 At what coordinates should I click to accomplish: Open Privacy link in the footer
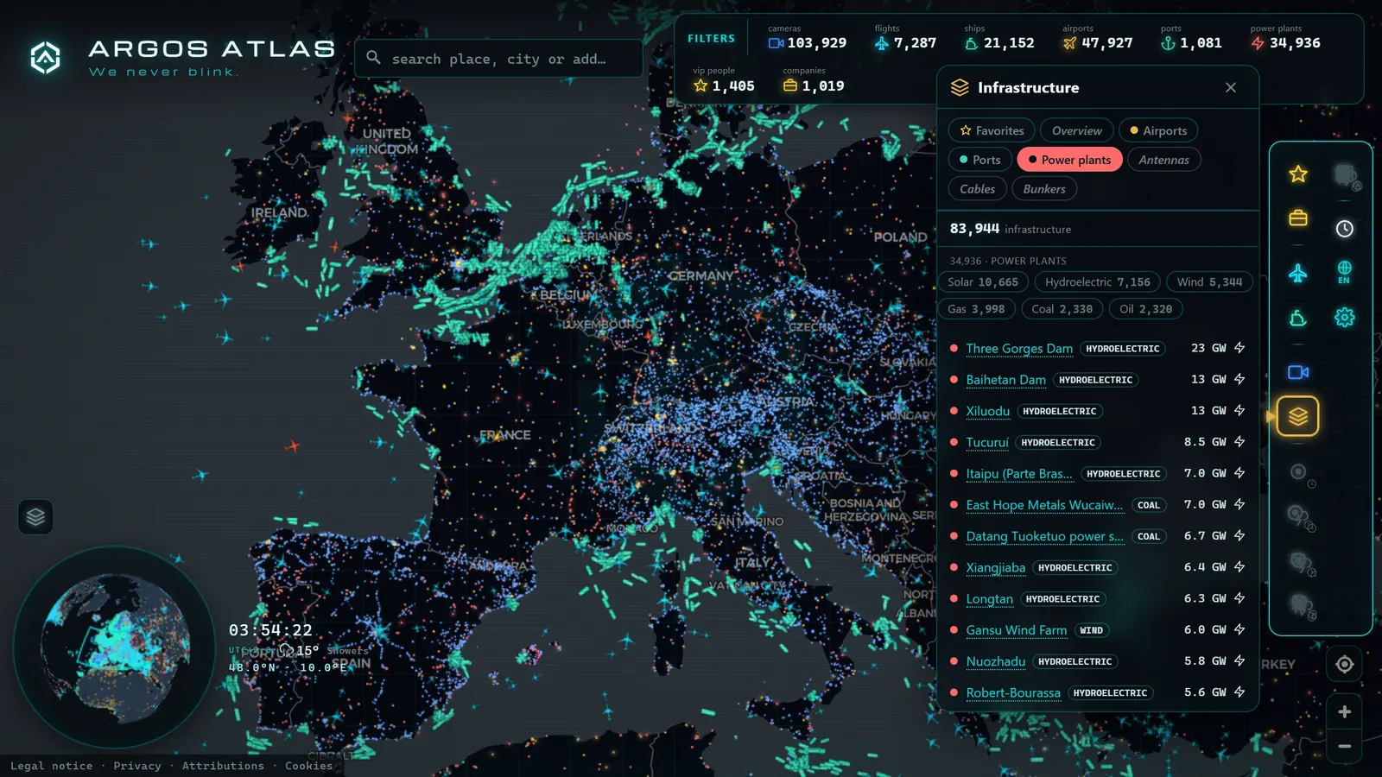[x=137, y=766]
